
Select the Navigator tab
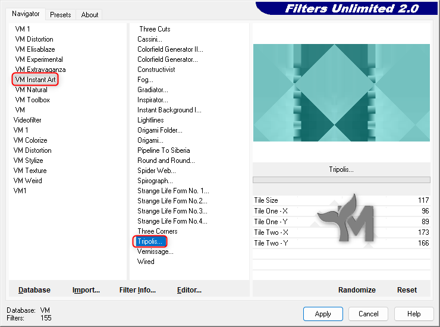26,14
